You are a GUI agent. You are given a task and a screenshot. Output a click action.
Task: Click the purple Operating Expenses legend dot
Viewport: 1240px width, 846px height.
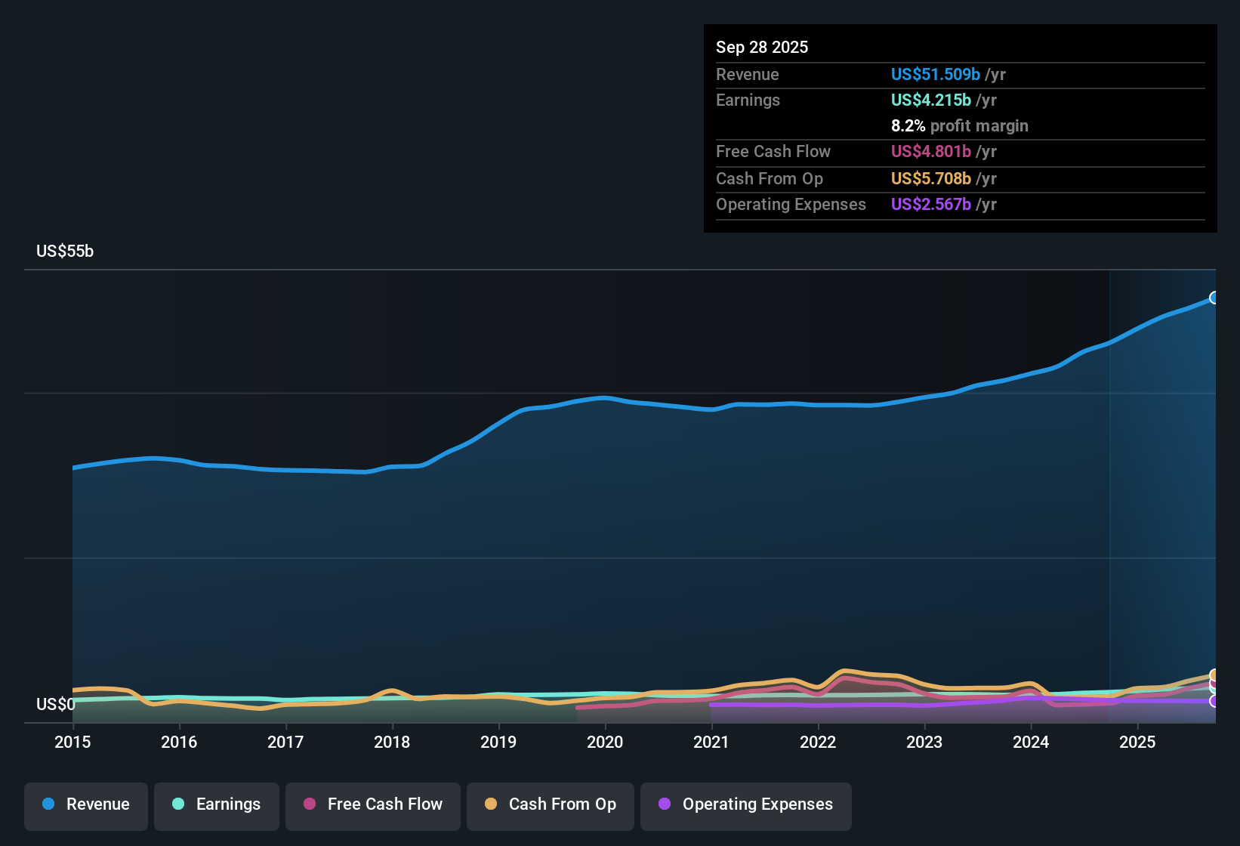coord(664,805)
